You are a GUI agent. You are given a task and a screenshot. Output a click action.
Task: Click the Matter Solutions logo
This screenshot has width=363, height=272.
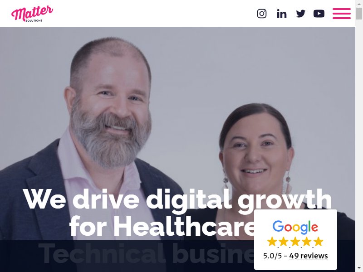point(32,14)
